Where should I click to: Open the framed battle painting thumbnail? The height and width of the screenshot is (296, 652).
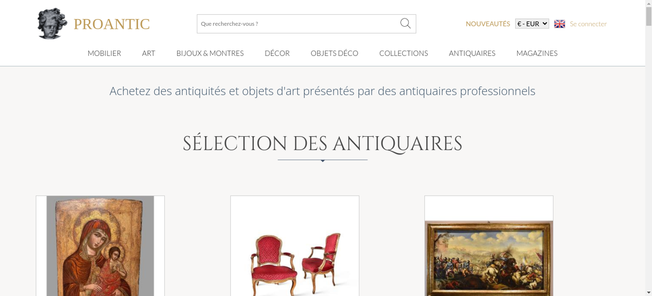pyautogui.click(x=489, y=246)
